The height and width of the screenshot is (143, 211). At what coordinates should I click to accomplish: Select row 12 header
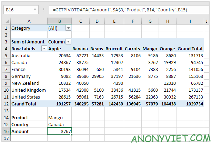tap(5, 104)
